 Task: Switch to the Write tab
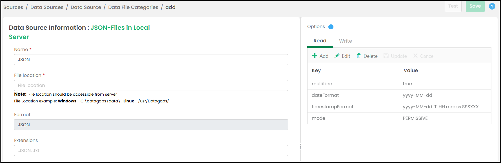[346, 41]
